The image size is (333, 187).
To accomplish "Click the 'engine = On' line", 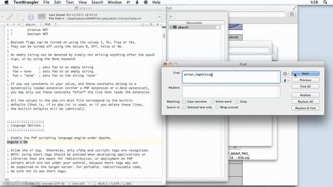I will coord(17,142).
